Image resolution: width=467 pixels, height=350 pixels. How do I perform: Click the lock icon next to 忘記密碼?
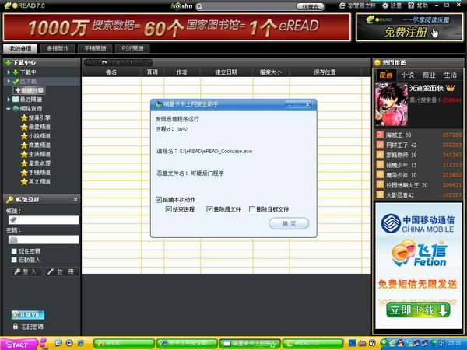tap(16, 326)
